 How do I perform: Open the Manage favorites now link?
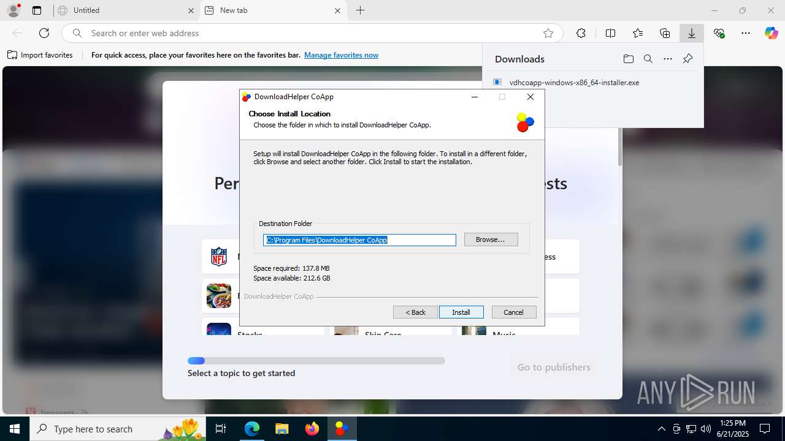coord(341,55)
